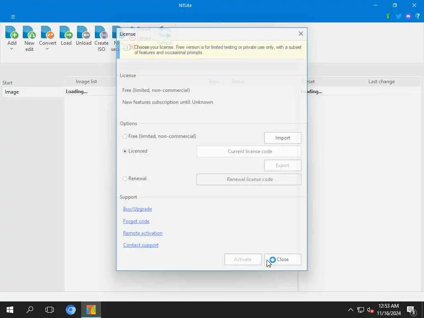Show hidden system tray icons
This screenshot has width=424, height=318.
tap(350, 310)
